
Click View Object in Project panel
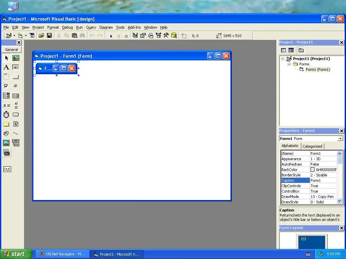coord(291,50)
